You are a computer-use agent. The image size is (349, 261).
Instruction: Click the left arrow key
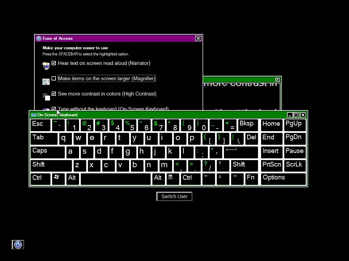209,179
